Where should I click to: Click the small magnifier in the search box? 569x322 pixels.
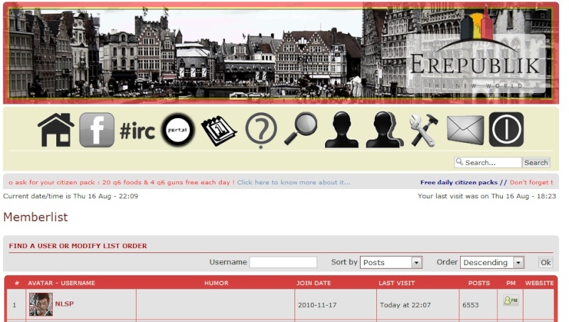[x=459, y=162]
